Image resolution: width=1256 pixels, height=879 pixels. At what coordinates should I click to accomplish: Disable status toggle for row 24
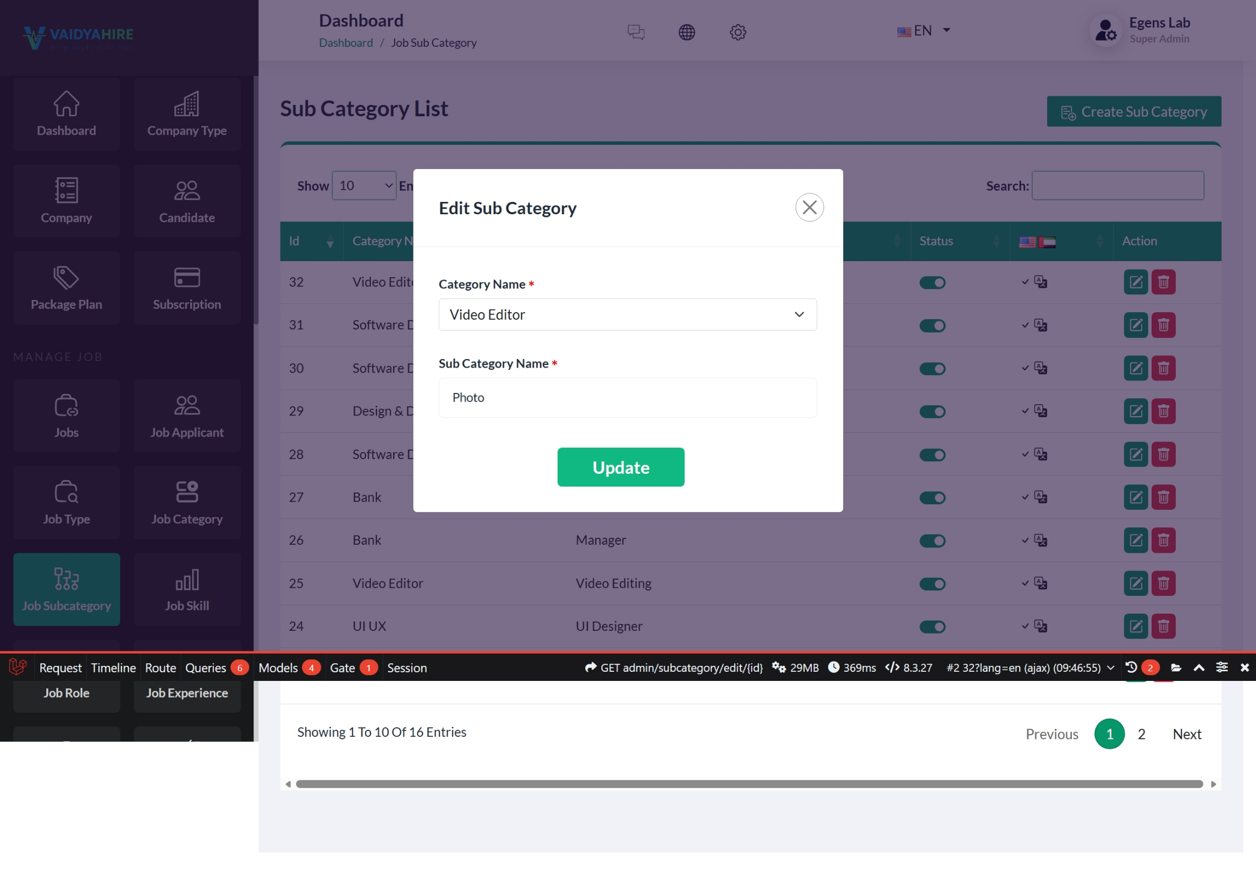[932, 627]
